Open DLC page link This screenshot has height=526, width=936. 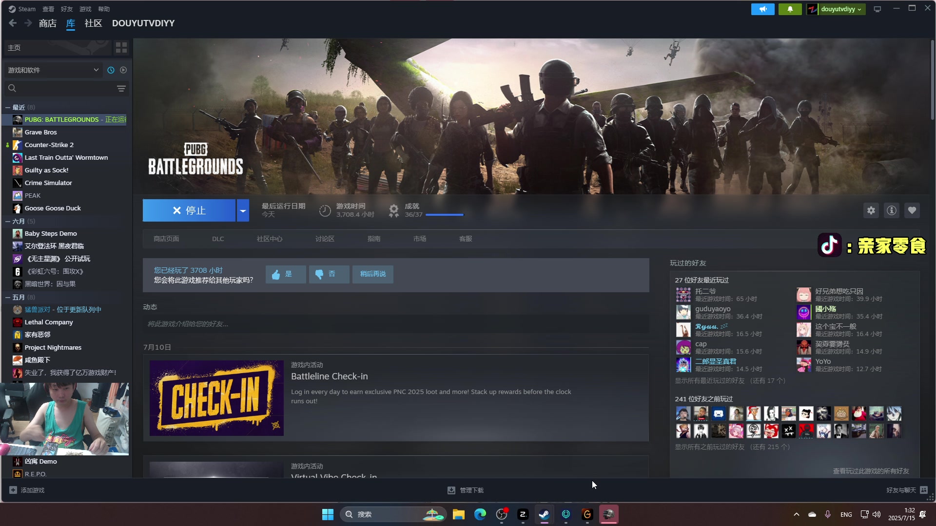point(218,239)
